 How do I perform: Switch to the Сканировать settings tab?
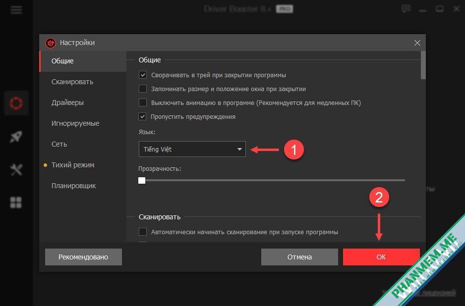(x=83, y=82)
